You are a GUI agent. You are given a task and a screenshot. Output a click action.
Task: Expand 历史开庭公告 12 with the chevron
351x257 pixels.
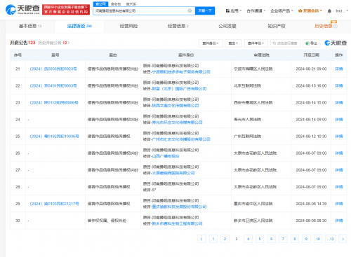tap(69, 43)
